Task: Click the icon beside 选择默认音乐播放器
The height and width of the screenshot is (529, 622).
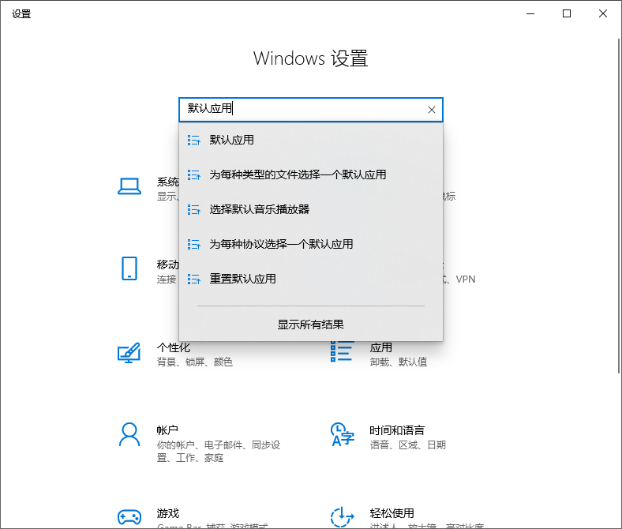Action: tap(194, 209)
